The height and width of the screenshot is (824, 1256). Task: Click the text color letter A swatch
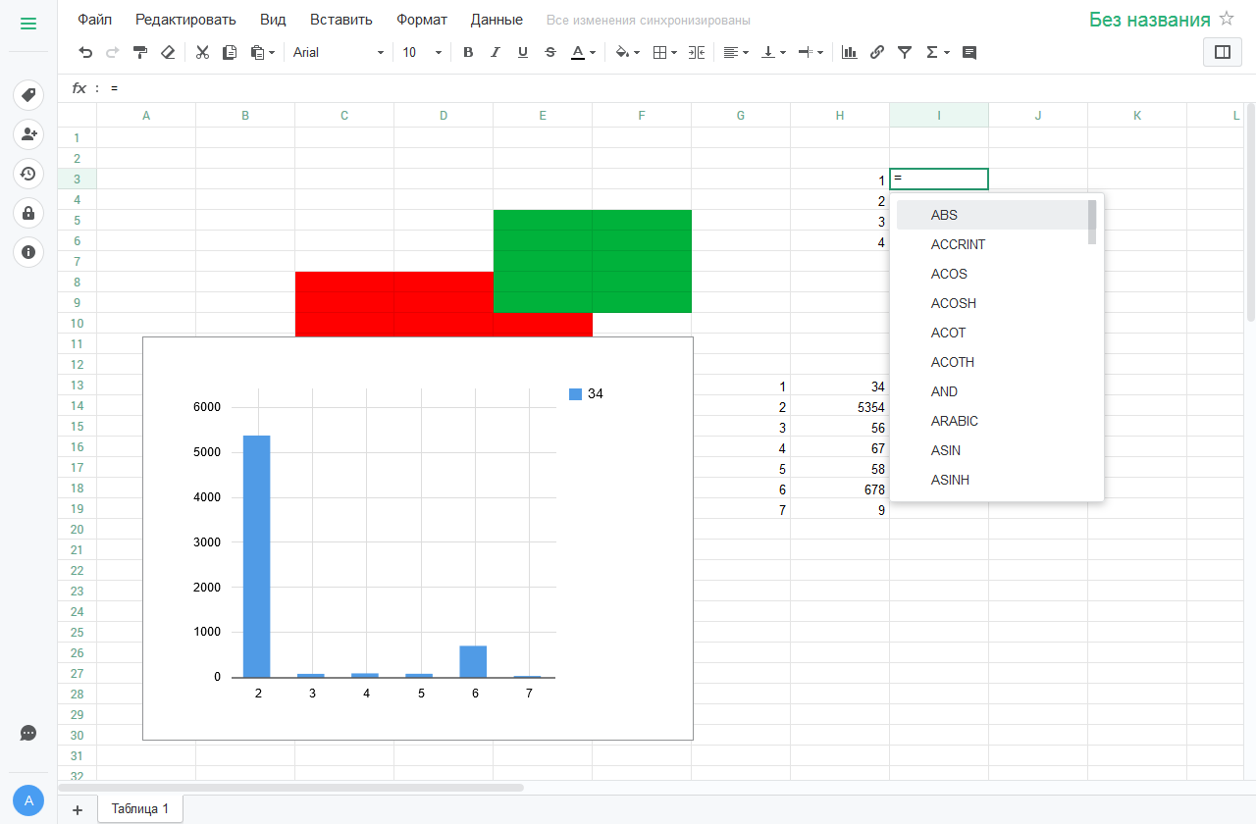(x=578, y=53)
